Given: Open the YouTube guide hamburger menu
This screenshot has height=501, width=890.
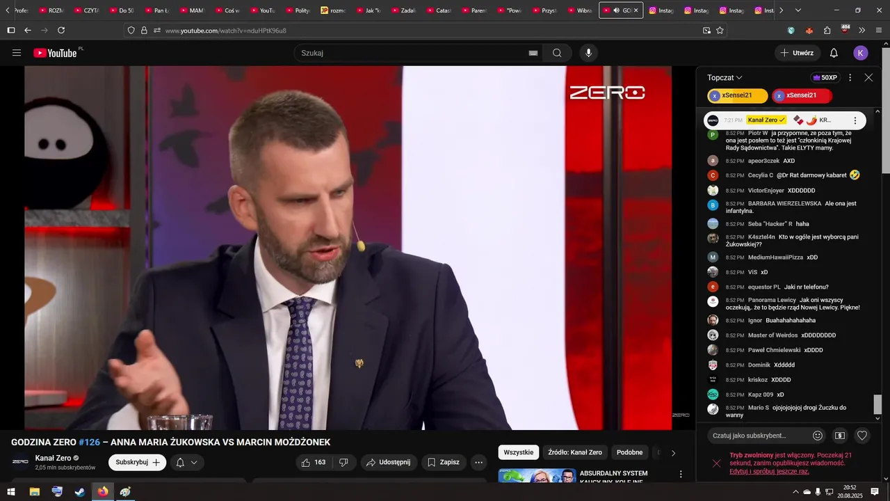Looking at the screenshot, I should 17,53.
